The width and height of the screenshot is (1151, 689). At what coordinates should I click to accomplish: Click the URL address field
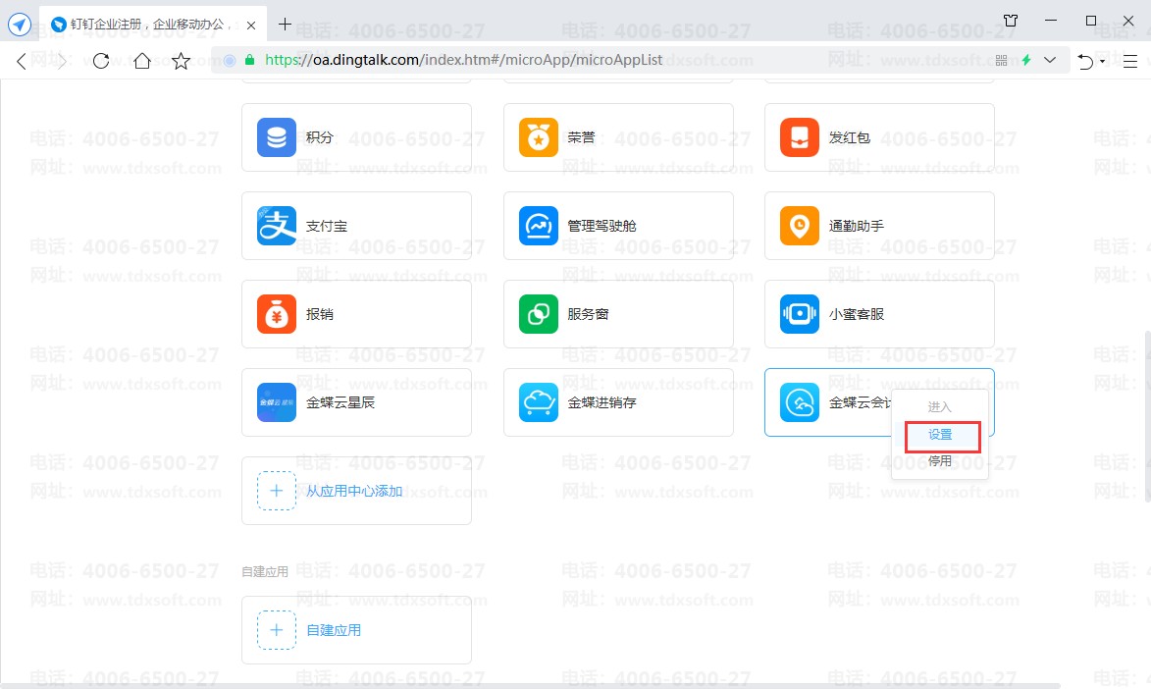click(589, 61)
